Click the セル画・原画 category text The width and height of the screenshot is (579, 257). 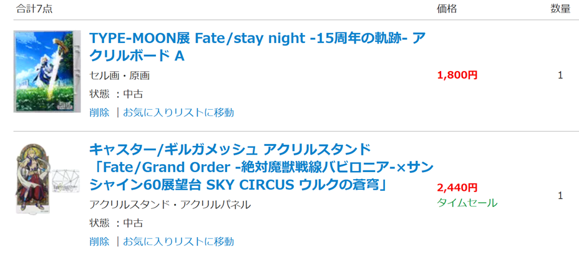(x=120, y=75)
